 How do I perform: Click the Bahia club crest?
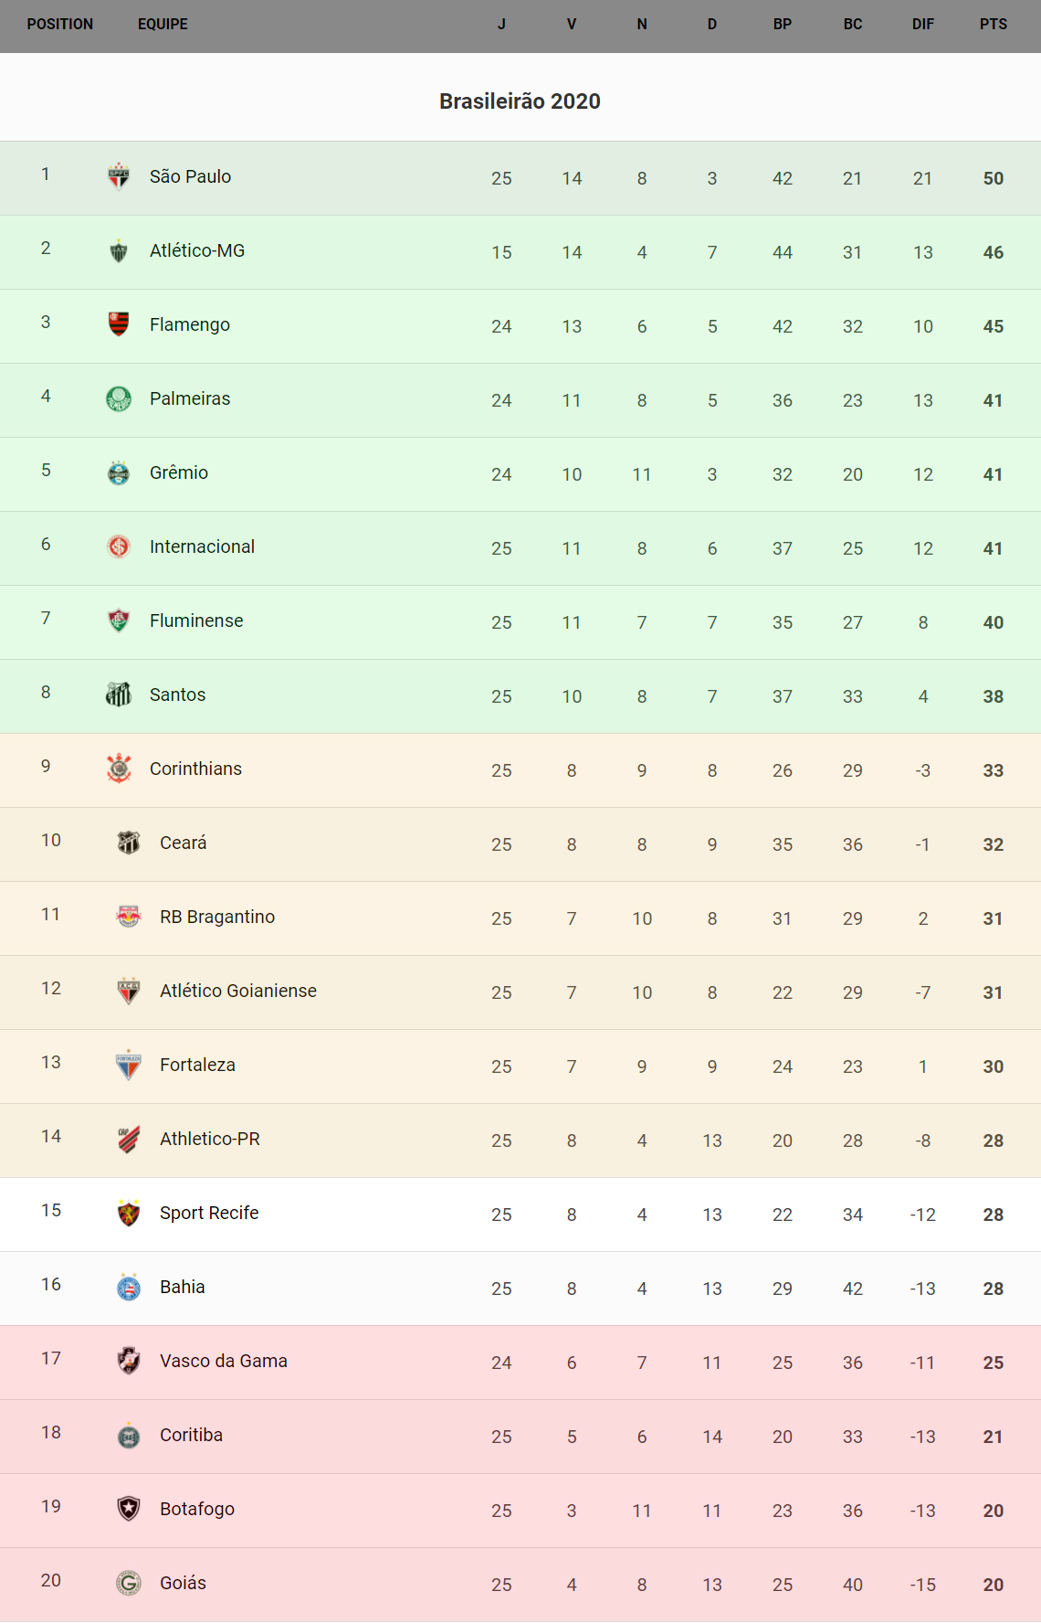[x=129, y=1287]
